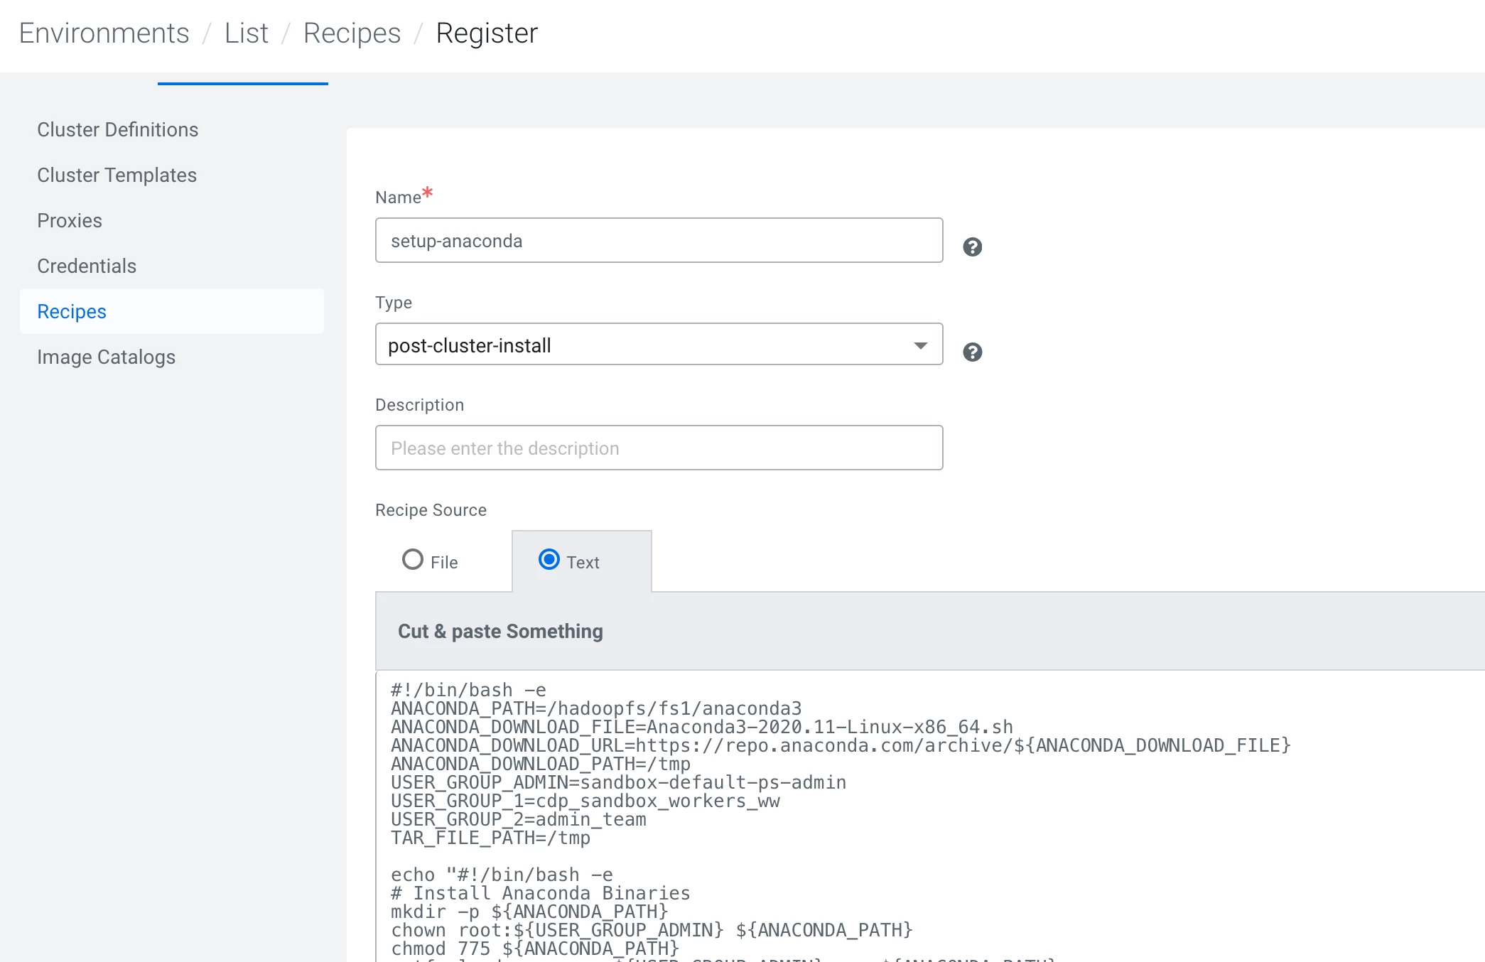Click the Description input field
Viewport: 1485px width, 962px height.
click(659, 448)
